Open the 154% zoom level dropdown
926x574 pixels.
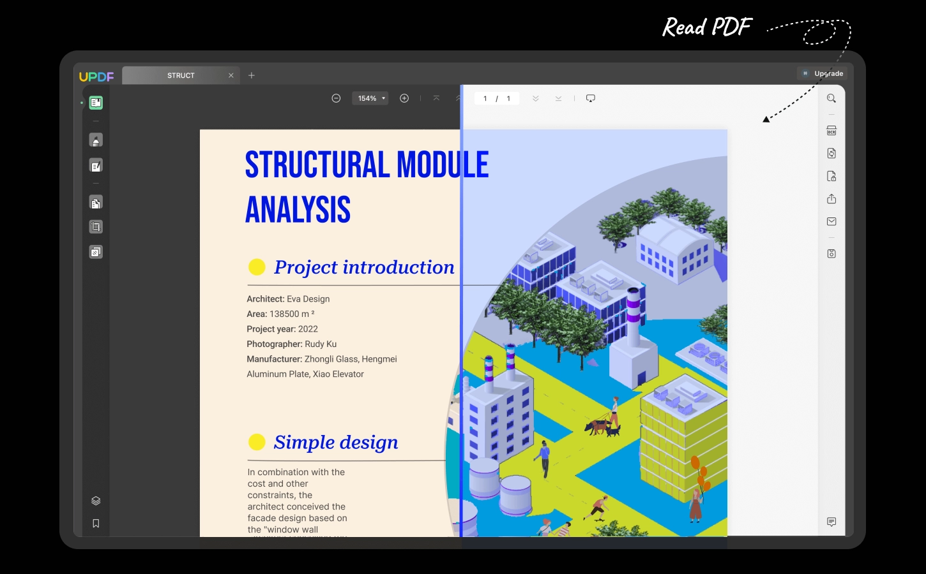[370, 98]
